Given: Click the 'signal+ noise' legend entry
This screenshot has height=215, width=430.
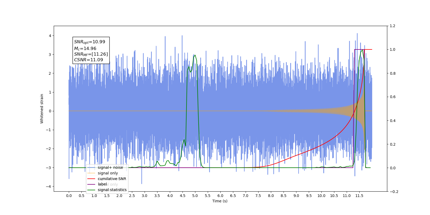Looking at the screenshot, I should [110, 167].
